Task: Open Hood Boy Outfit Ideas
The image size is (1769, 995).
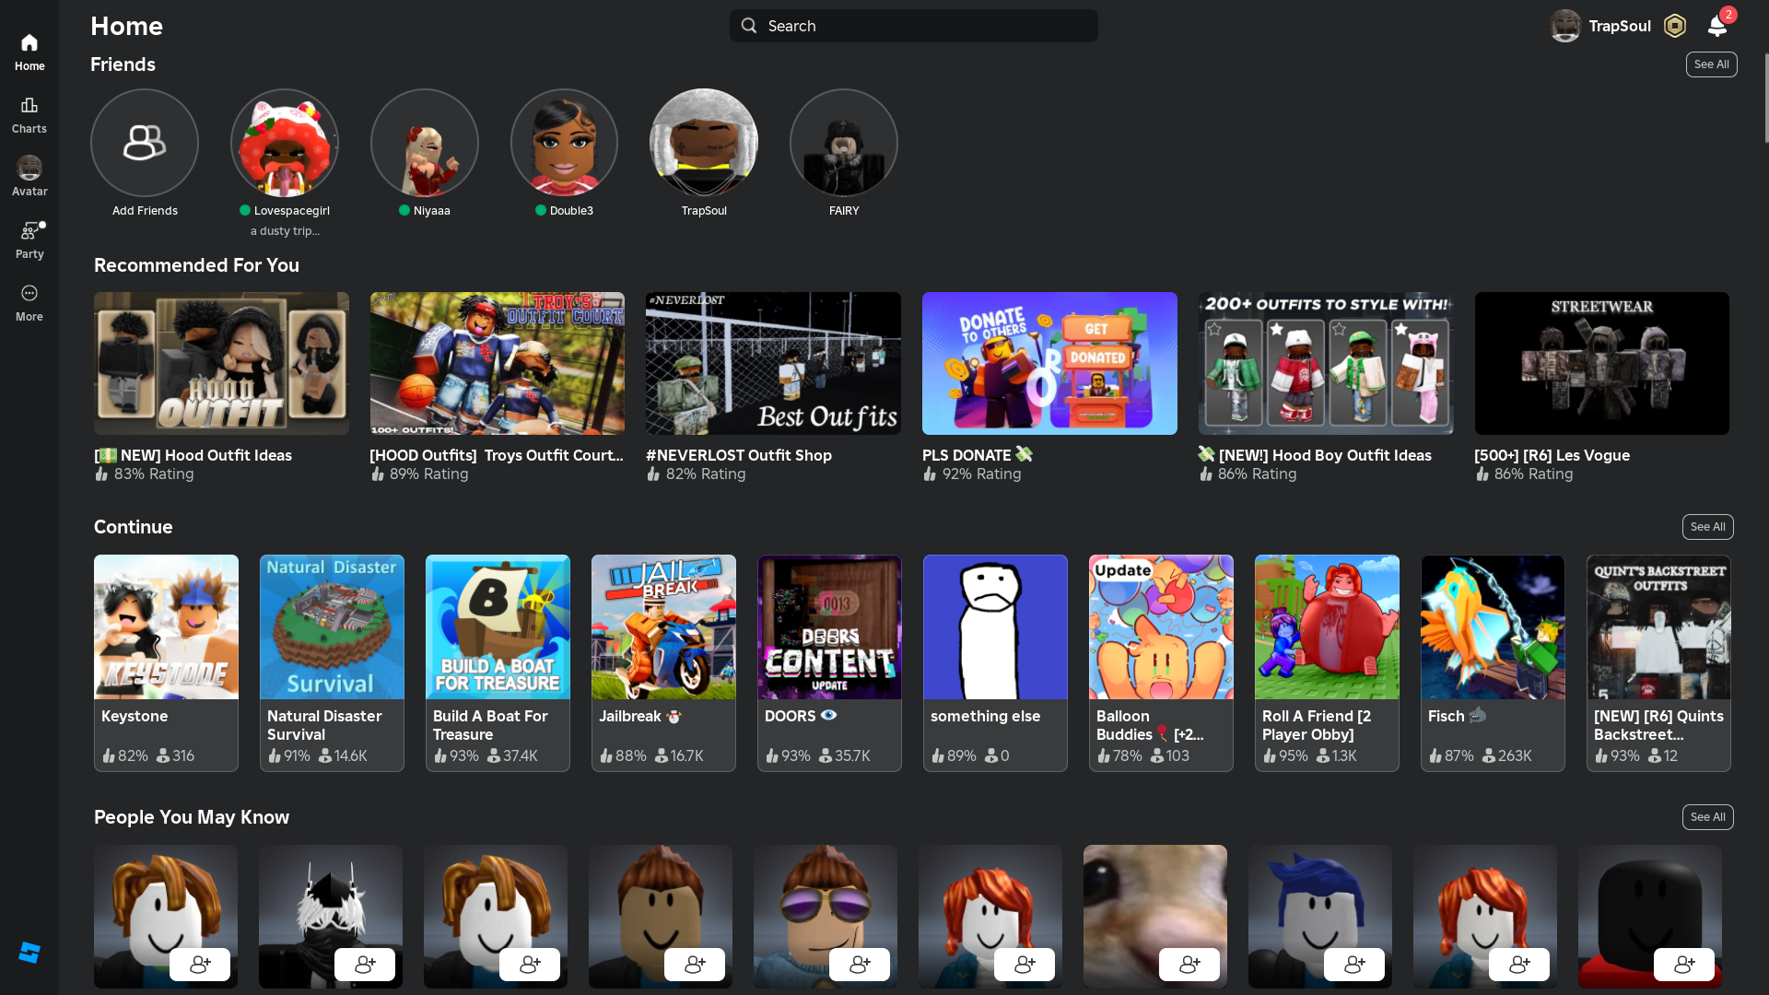Action: 1326,363
